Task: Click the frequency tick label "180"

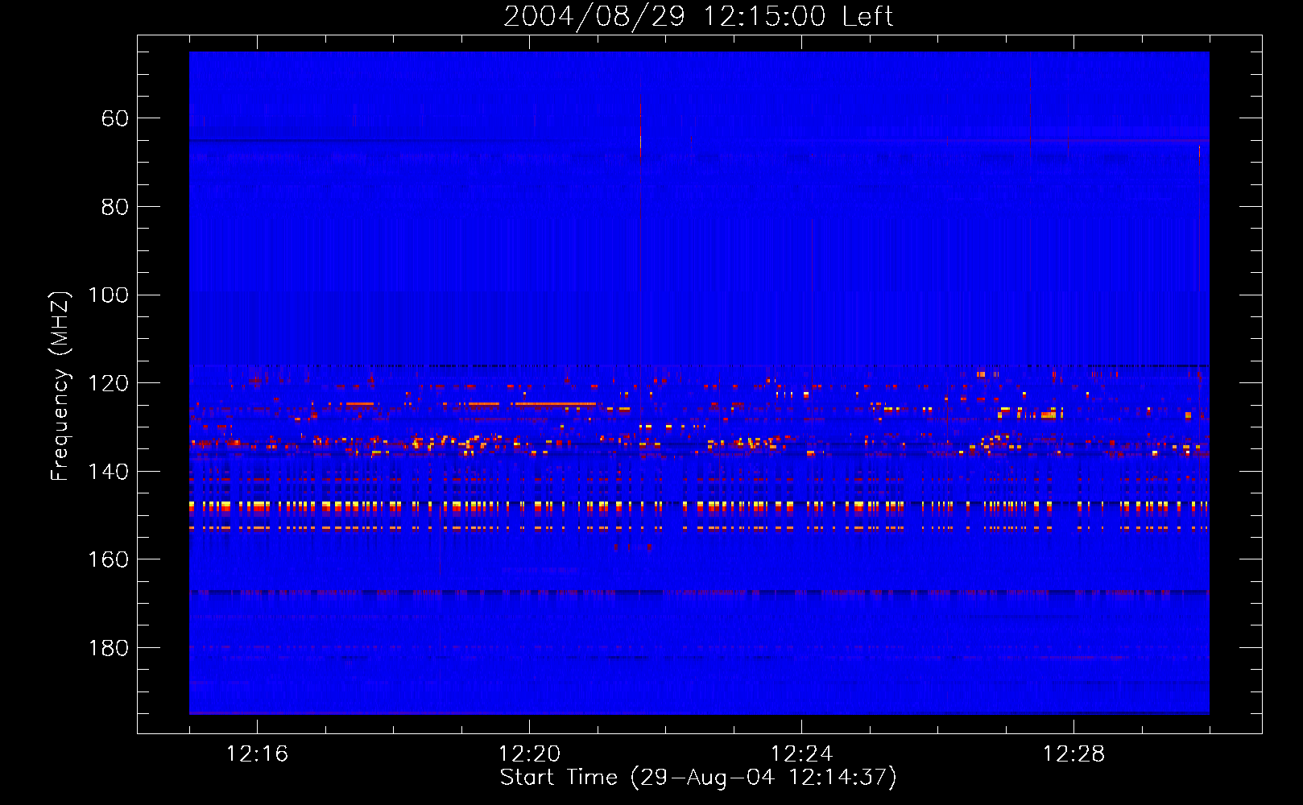Action: (x=108, y=648)
